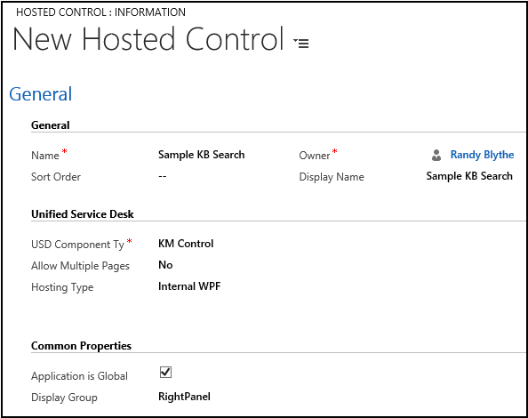528x418 pixels.
Task: Click the user icon beside Randy Blythe
Action: click(436, 156)
